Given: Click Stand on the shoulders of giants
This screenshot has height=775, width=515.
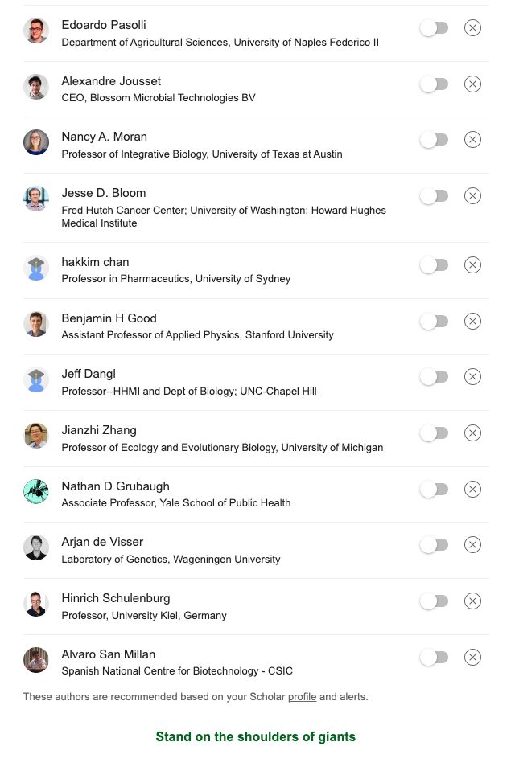Looking at the screenshot, I should click(255, 736).
